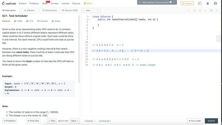The width and height of the screenshot is (222, 125).
Task: Switch to the Discuss (209) tab
Action: click(x=70, y=10)
